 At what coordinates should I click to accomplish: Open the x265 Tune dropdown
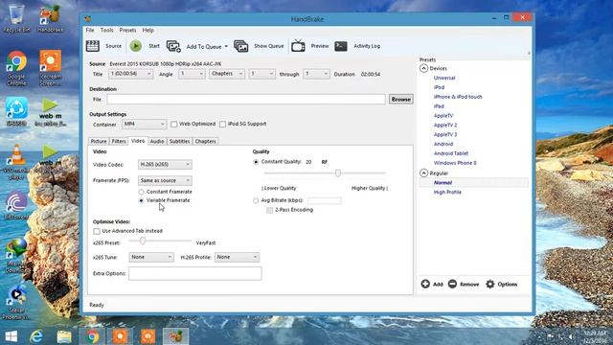coord(151,258)
